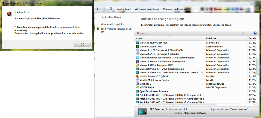Click McAfee, Inc. publisher cell
261x118 pixels.
[213, 43]
